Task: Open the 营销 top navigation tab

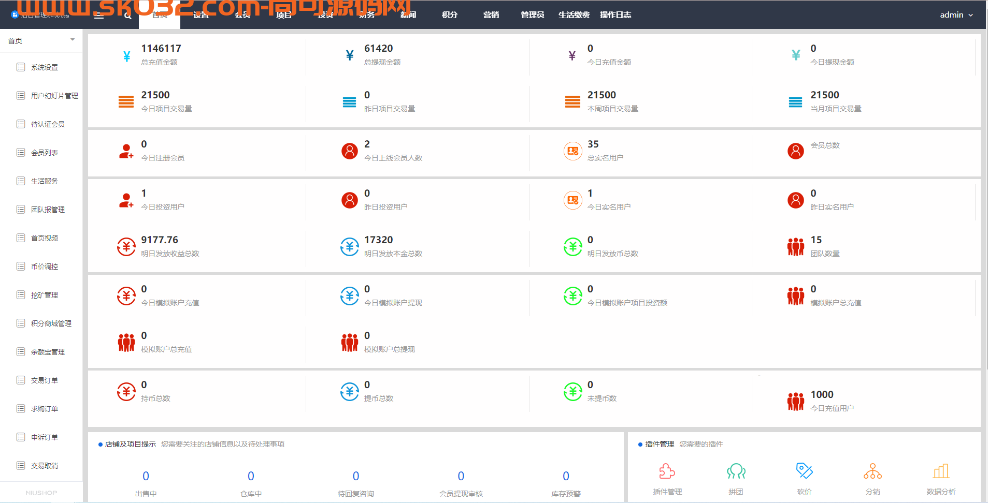Action: [x=491, y=15]
